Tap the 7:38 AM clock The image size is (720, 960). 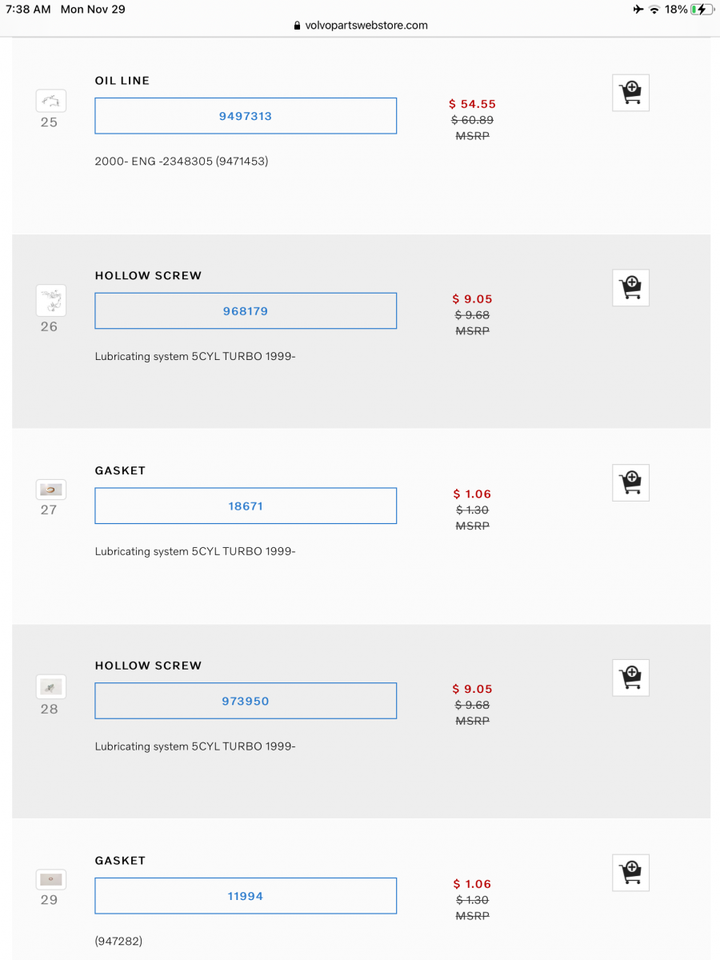[28, 10]
